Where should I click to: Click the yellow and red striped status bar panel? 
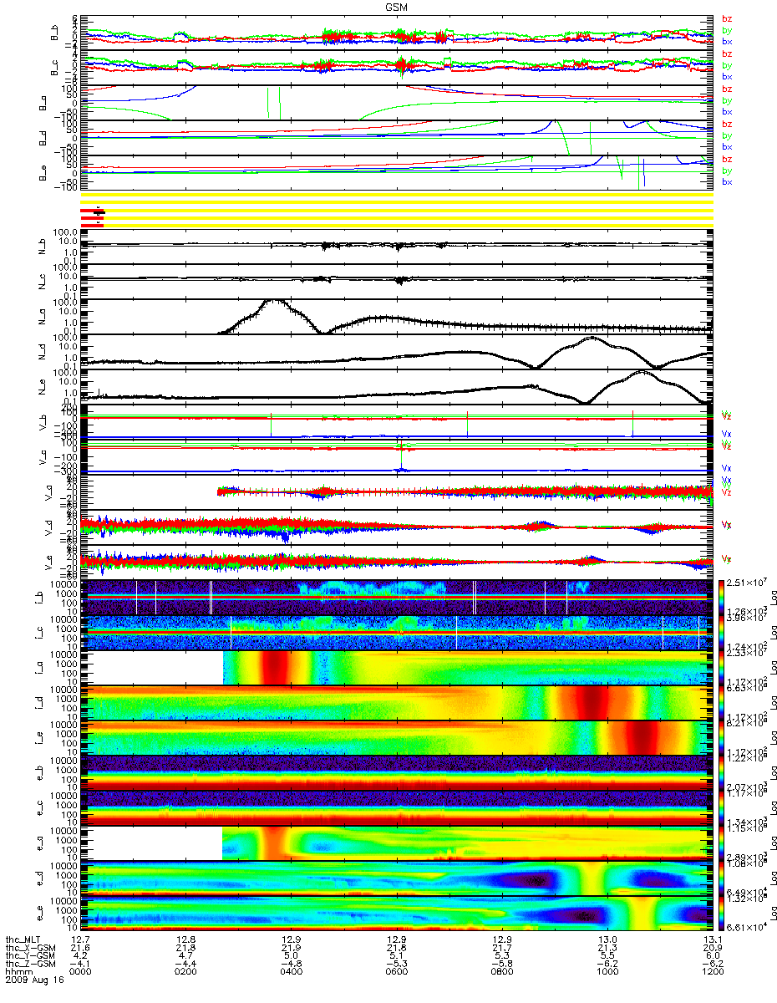[396, 210]
